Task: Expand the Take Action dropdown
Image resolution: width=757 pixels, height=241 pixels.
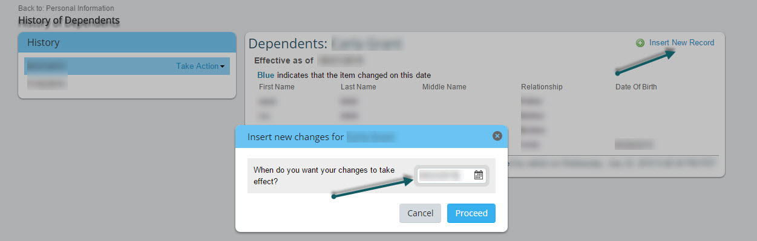Action: (200, 66)
